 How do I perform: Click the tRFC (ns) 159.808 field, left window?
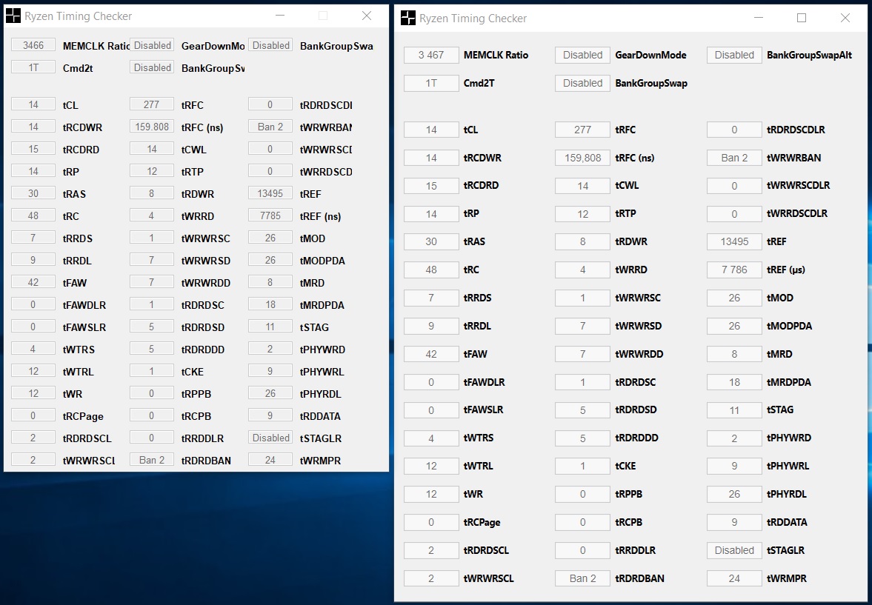[x=152, y=127]
